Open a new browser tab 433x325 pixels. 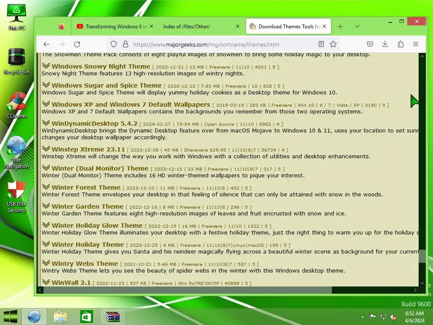pos(340,27)
